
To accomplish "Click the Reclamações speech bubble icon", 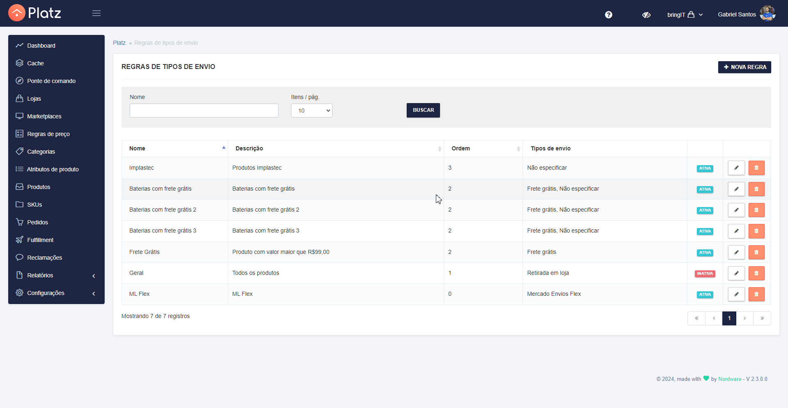I will (x=19, y=257).
